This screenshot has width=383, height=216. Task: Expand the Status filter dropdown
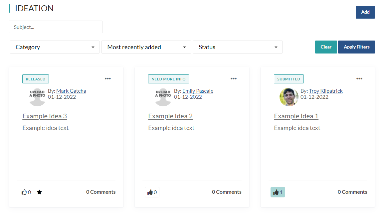(238, 47)
